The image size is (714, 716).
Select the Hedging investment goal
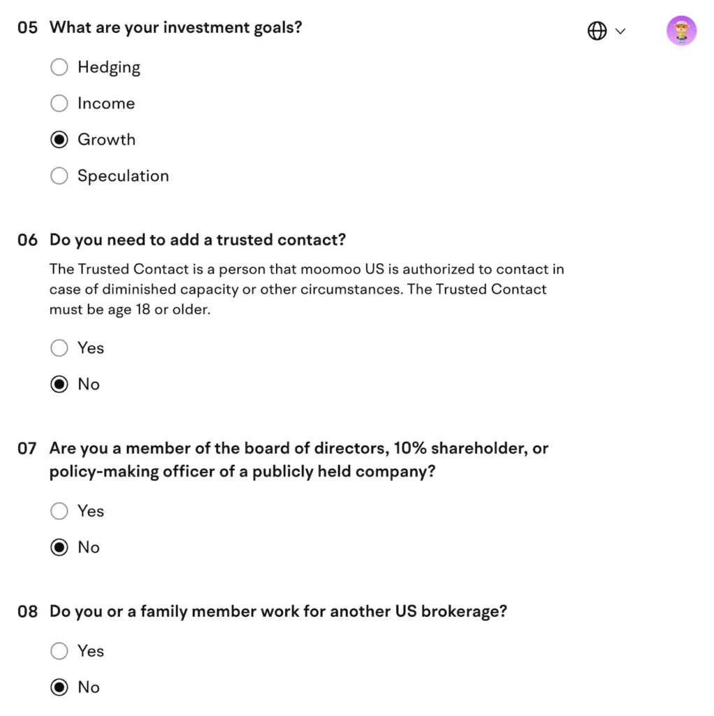(59, 67)
